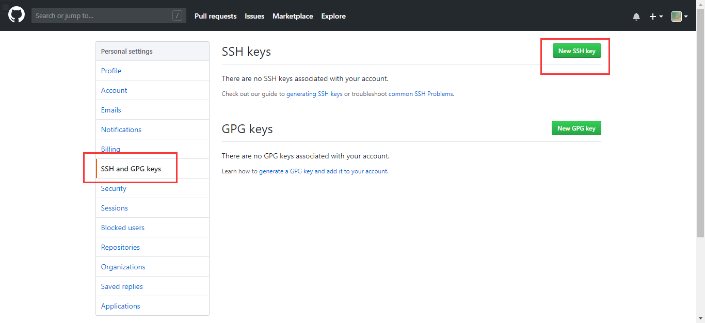Select Account in settings sidebar

click(x=152, y=90)
